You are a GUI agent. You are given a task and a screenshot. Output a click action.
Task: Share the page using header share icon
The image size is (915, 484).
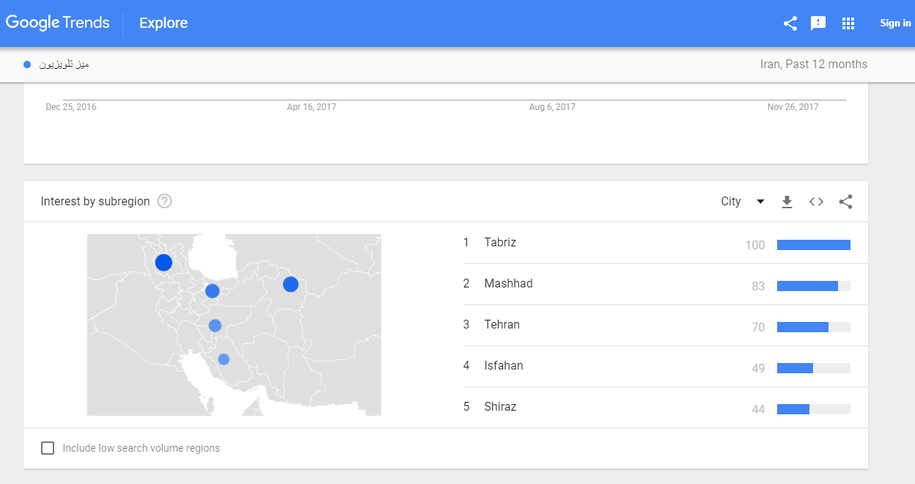point(790,23)
